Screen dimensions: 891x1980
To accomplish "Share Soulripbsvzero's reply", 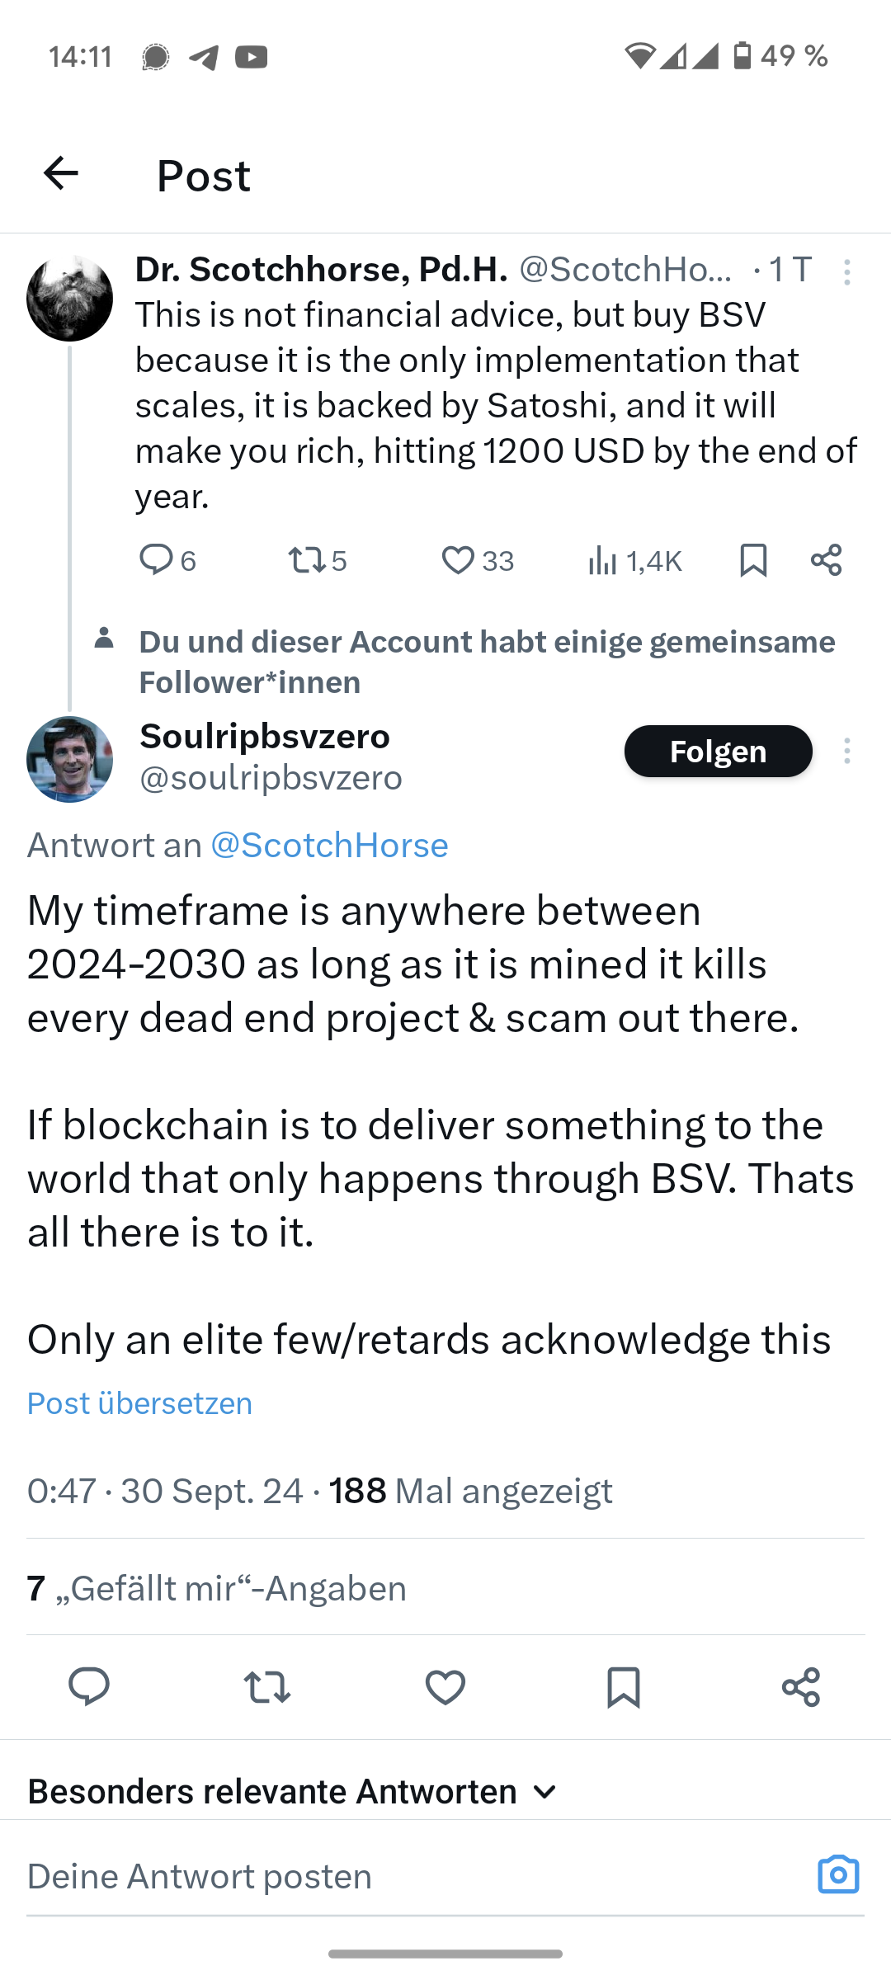I will pos(801,1687).
